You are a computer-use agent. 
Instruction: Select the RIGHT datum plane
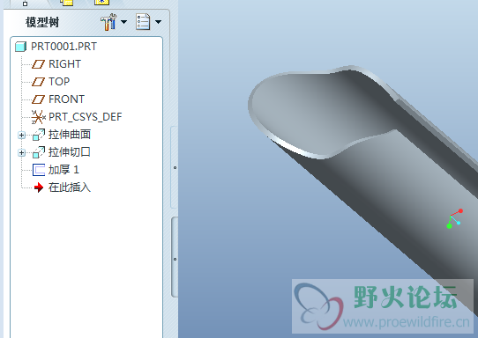point(64,64)
